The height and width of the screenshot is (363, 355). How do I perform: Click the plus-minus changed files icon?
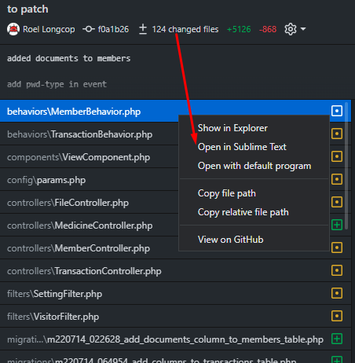click(143, 29)
